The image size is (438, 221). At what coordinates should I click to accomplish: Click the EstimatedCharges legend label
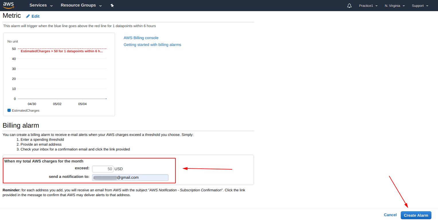tap(26, 111)
